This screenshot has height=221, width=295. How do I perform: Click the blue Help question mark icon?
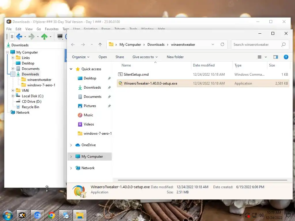click(286, 57)
